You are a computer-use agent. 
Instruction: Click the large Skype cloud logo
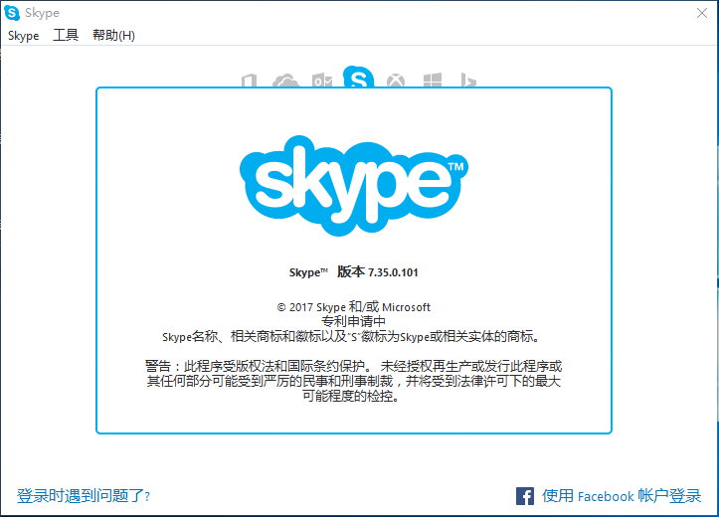click(x=354, y=185)
